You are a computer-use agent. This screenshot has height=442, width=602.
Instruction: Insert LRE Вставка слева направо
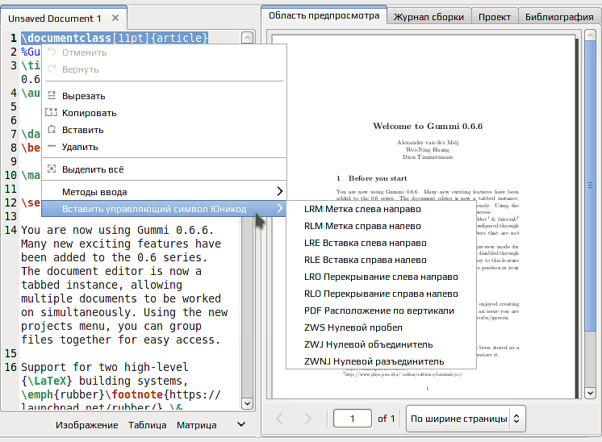click(381, 243)
